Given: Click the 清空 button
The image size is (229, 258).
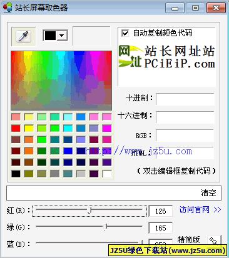Looking at the screenshot, I should pos(208,193).
